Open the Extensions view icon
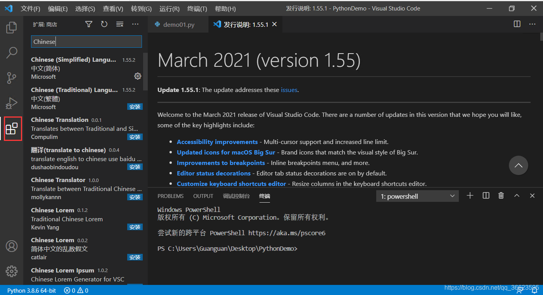 tap(12, 128)
